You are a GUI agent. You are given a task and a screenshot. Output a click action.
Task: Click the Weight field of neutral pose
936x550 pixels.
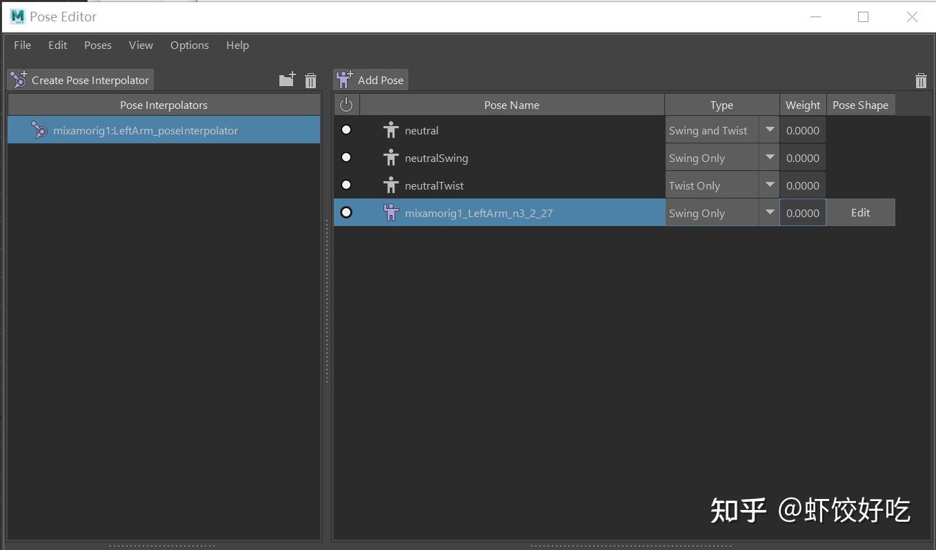click(803, 130)
